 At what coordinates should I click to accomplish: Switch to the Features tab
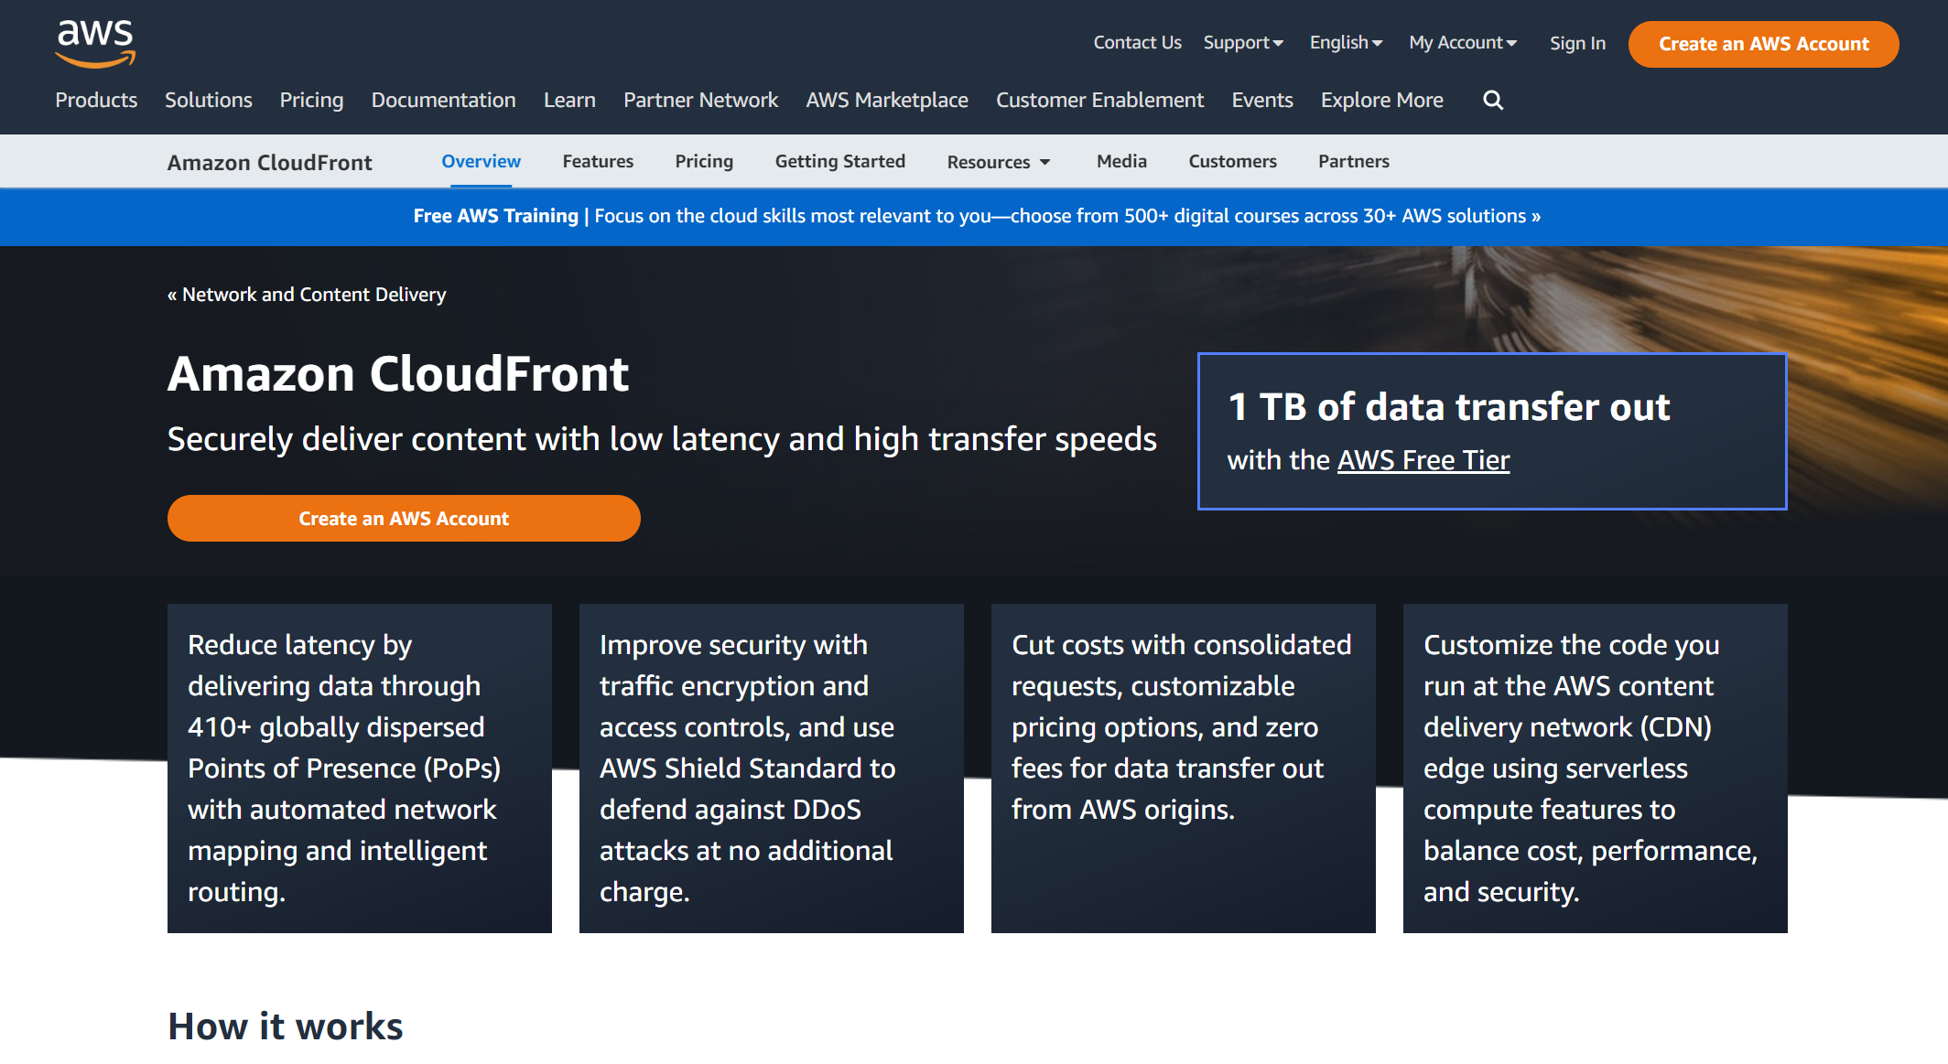point(598,162)
